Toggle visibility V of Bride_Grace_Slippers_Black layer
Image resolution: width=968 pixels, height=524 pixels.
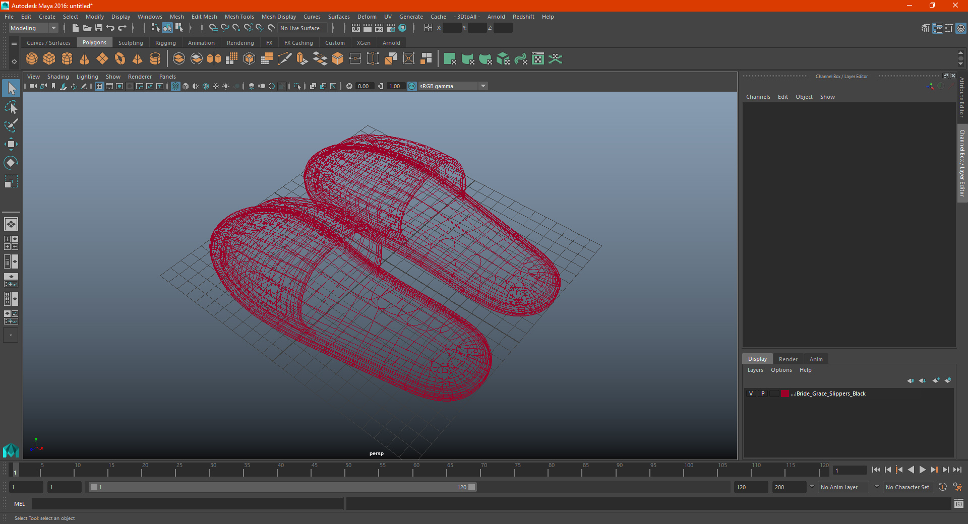tap(751, 394)
